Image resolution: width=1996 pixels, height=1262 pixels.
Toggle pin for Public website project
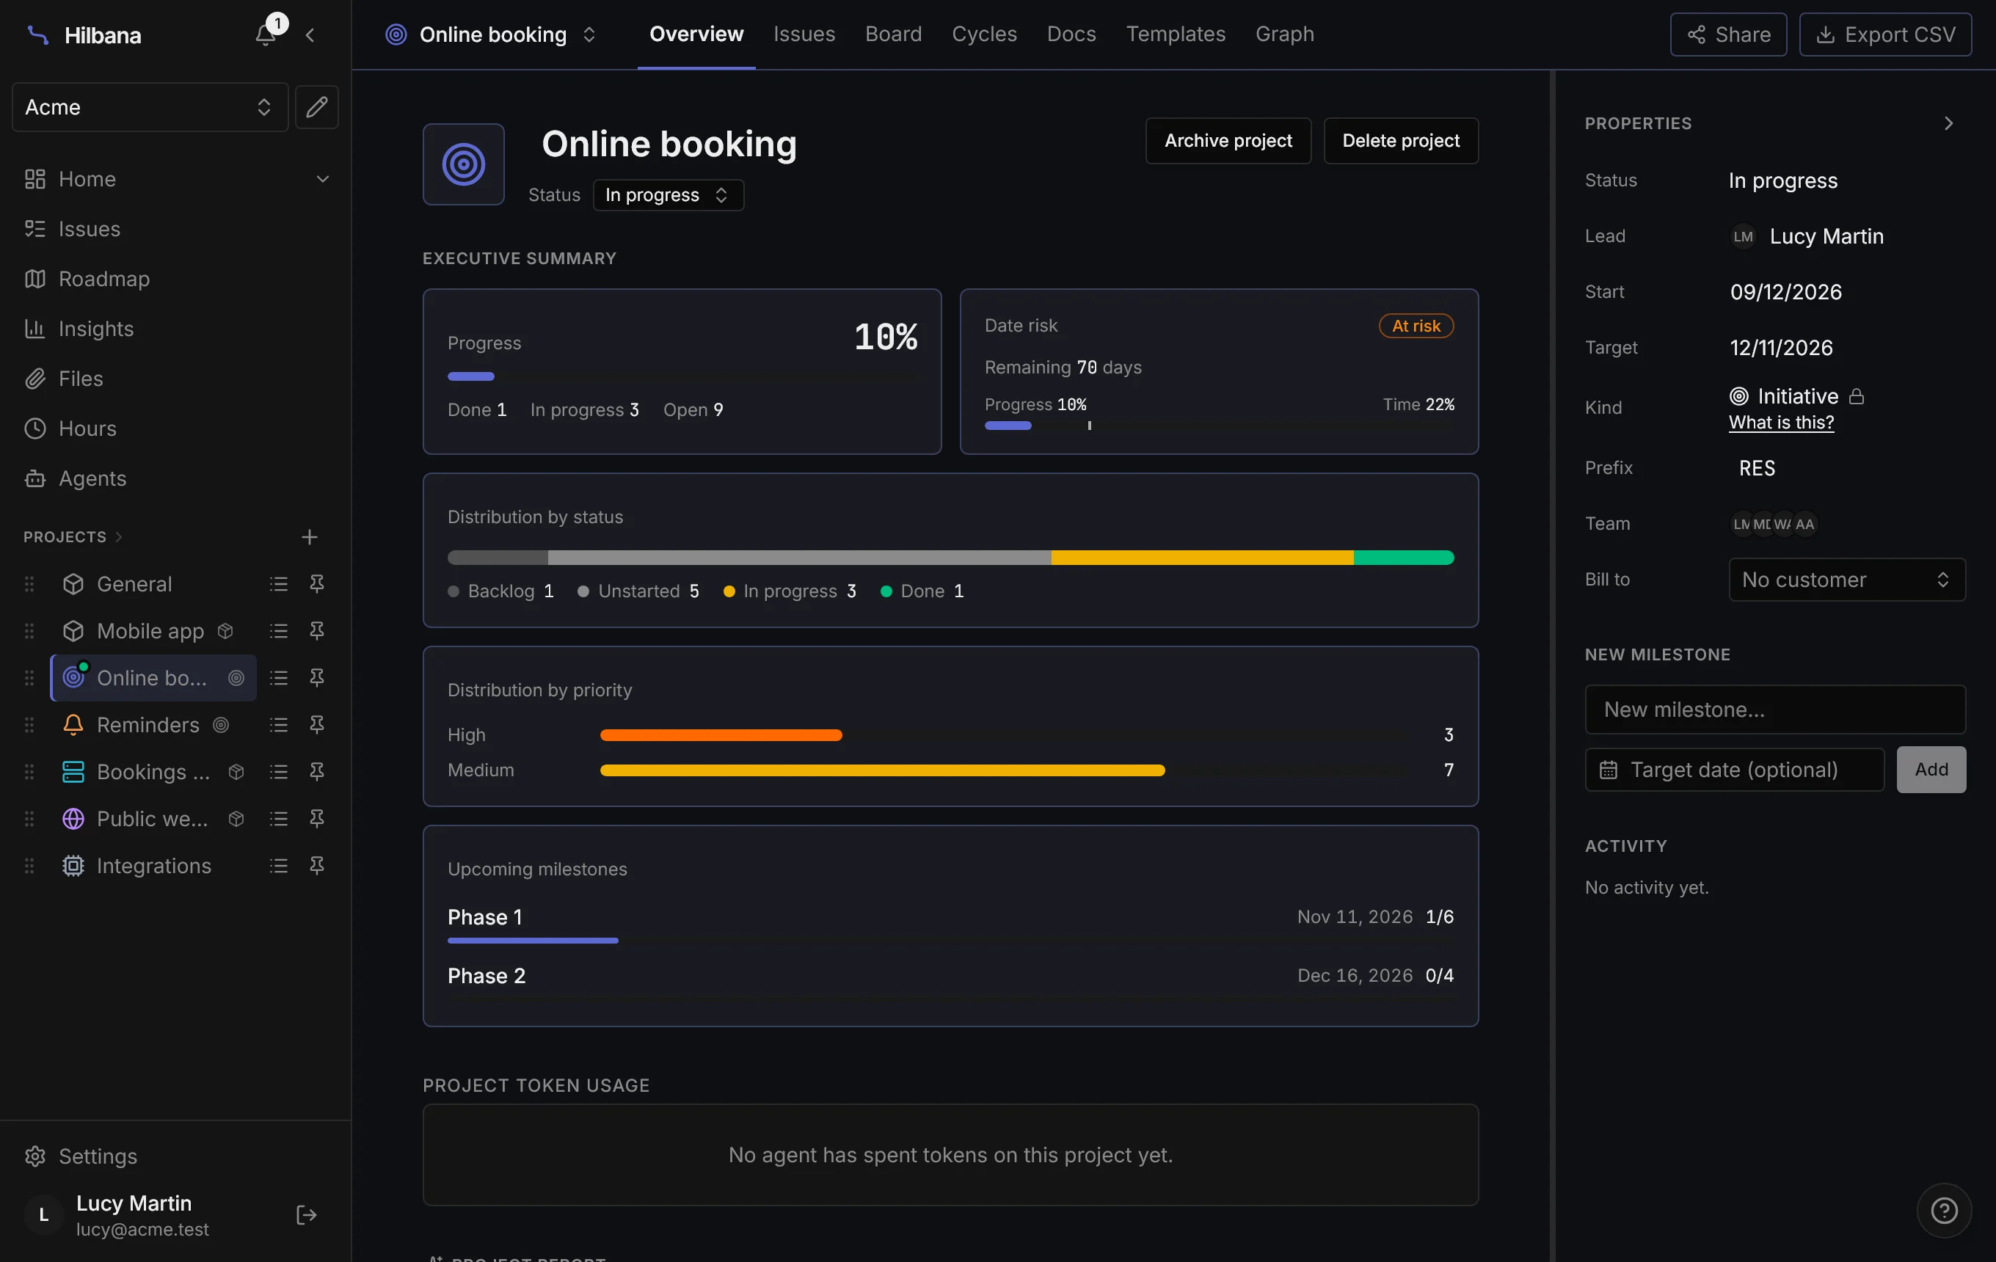point(316,819)
